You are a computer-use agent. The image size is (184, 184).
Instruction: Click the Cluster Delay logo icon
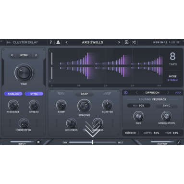(9, 42)
